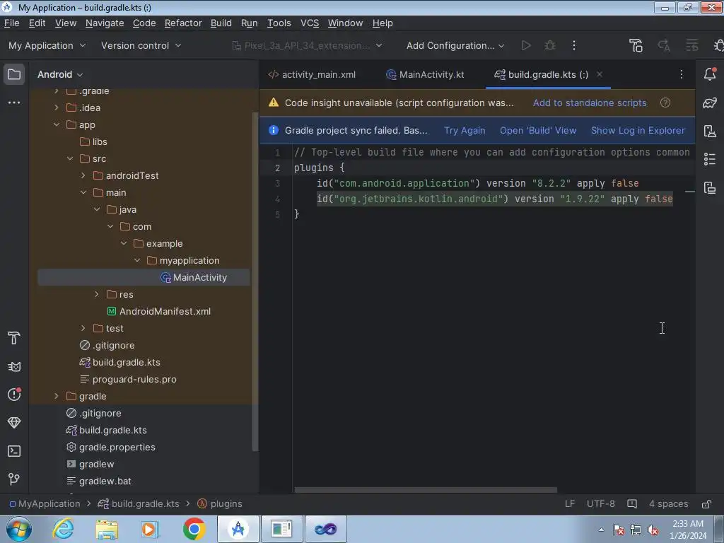Open Windows Explorer folder on taskbar
The image size is (724, 543).
click(x=107, y=529)
